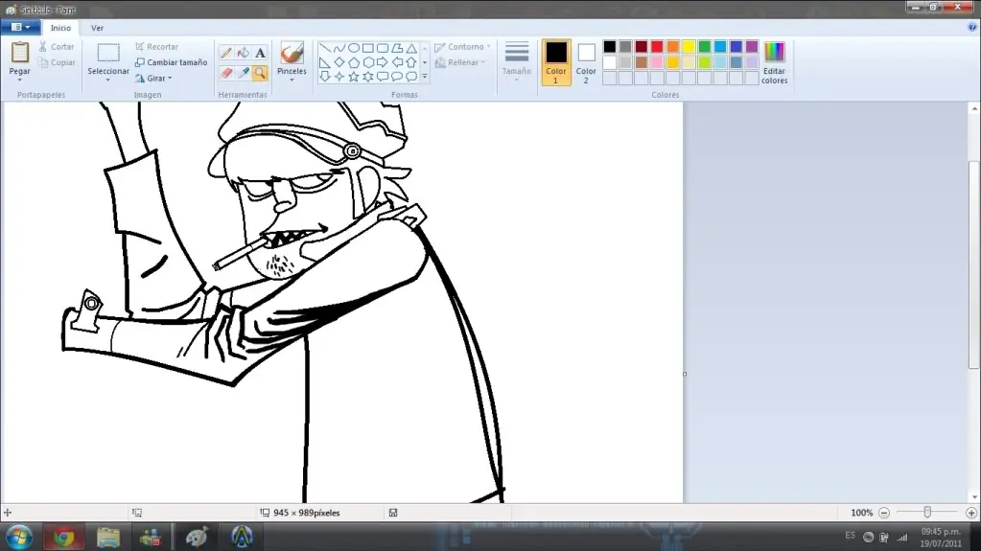Choose the Down arrow shape
The image size is (981, 551).
coord(325,77)
